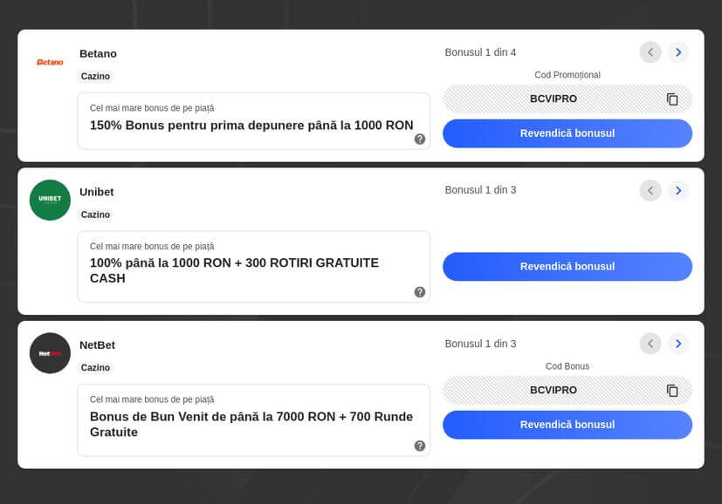The image size is (722, 504).
Task: Copy the NetBet bonus code
Action: pyautogui.click(x=672, y=391)
